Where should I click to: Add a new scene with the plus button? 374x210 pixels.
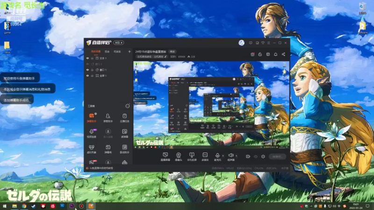click(129, 51)
